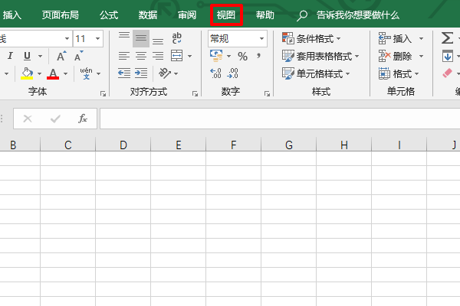Increase font size with large A

tap(61, 56)
